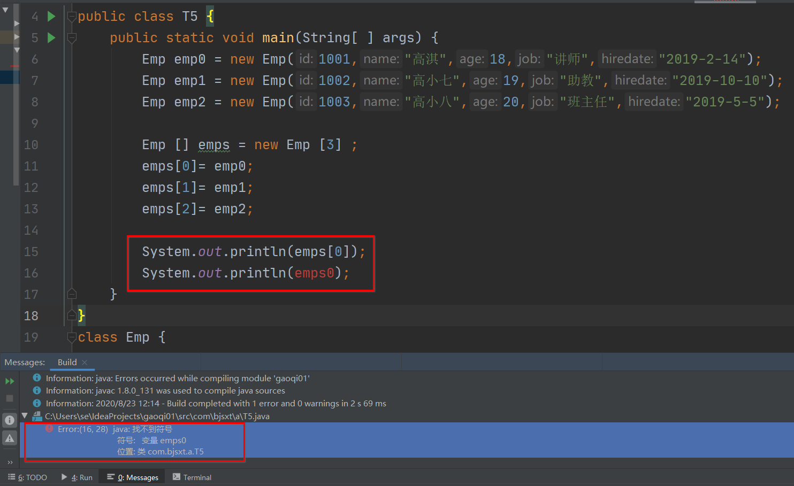This screenshot has height=486, width=794.
Task: Close the Build tab in Messages
Action: click(85, 362)
